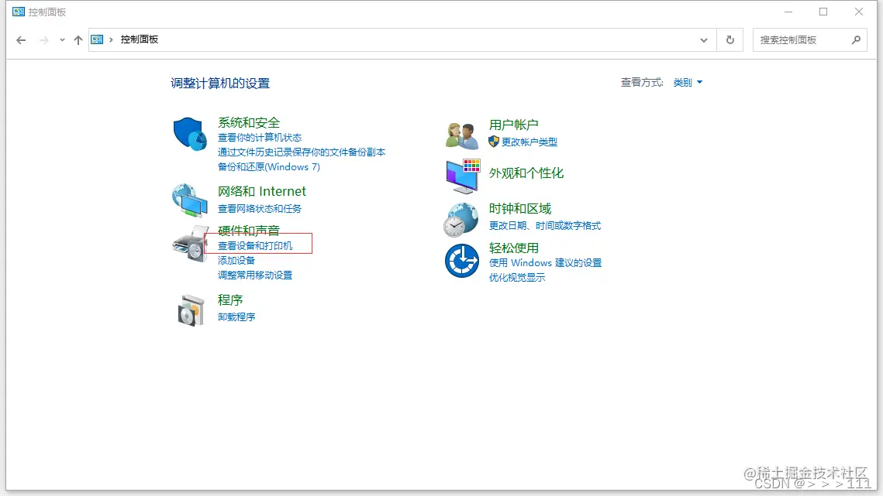Open 网络和 Internet category
The image size is (883, 496).
coord(262,191)
